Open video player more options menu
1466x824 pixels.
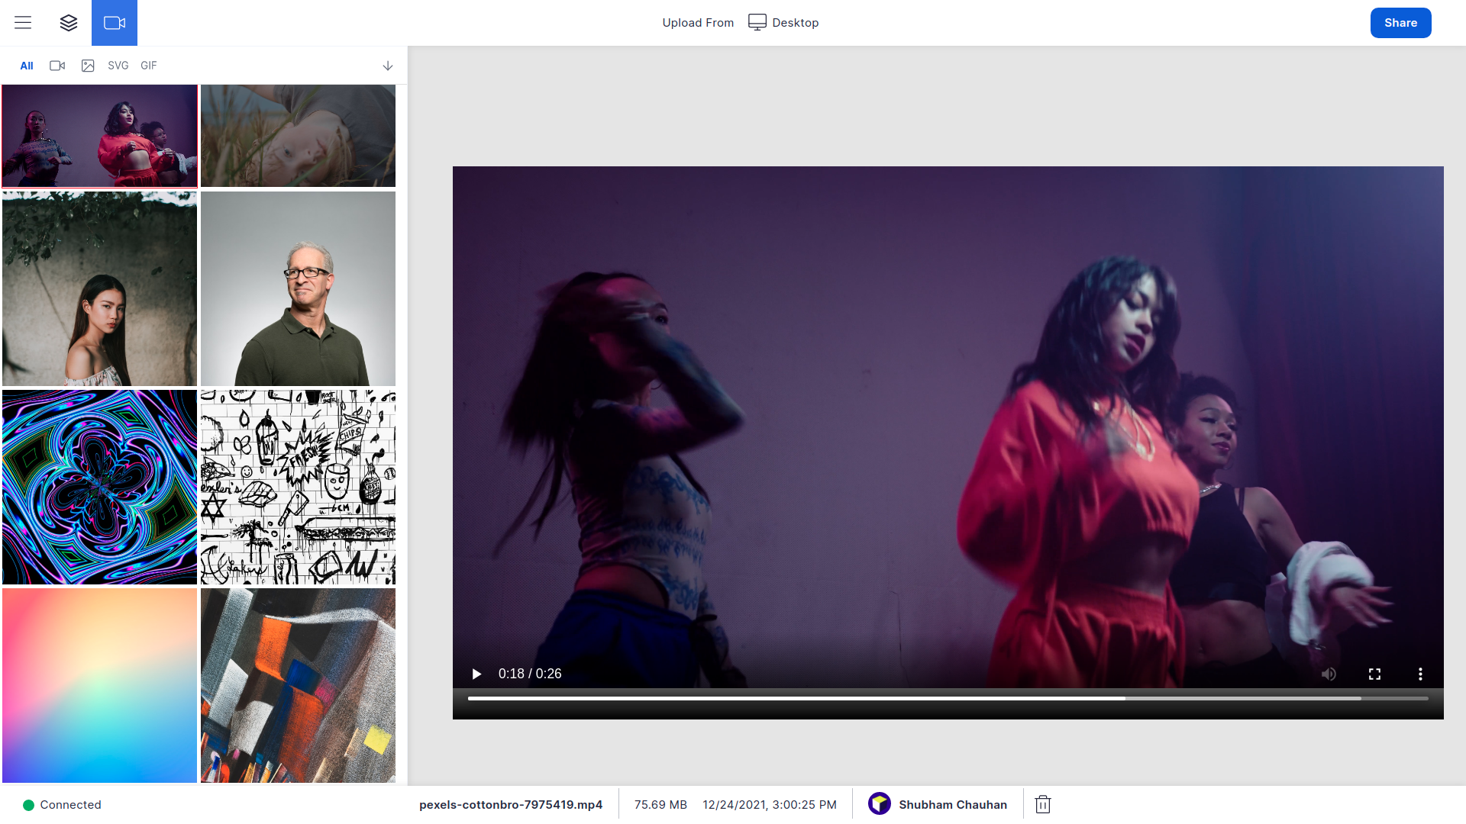pyautogui.click(x=1420, y=674)
